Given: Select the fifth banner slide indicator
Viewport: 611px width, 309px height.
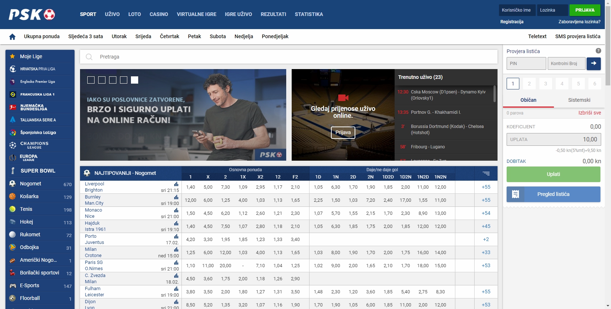Looking at the screenshot, I should pos(135,80).
